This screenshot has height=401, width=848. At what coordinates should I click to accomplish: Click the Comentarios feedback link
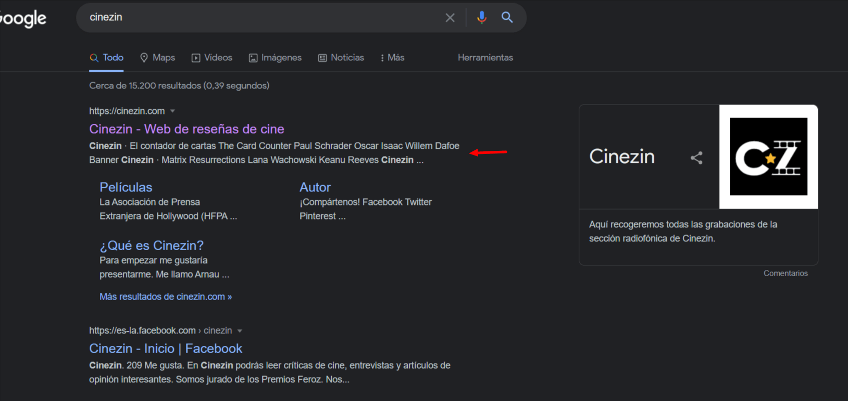pyautogui.click(x=785, y=273)
